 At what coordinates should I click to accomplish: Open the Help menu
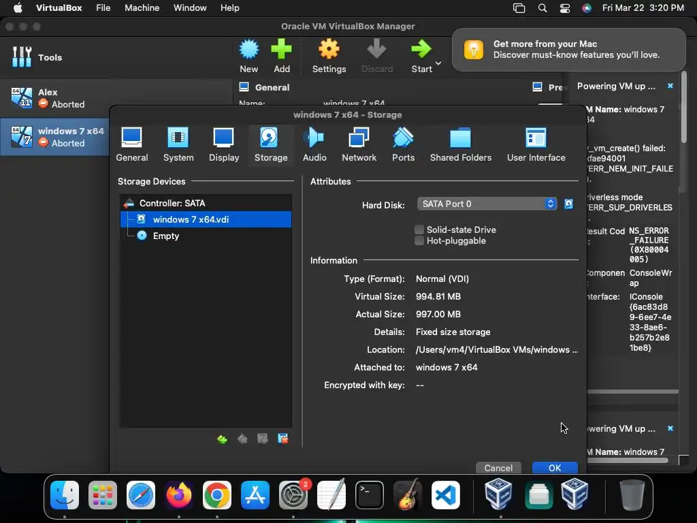(230, 8)
